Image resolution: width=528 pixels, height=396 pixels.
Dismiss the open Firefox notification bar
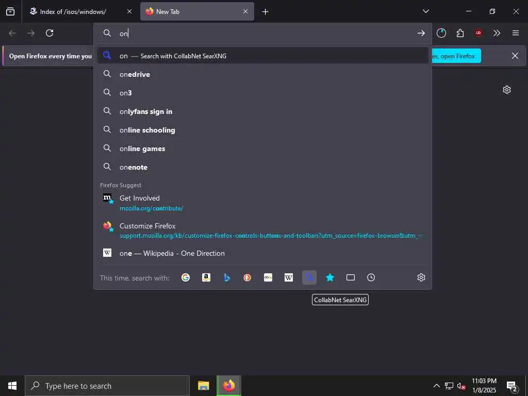pos(515,56)
